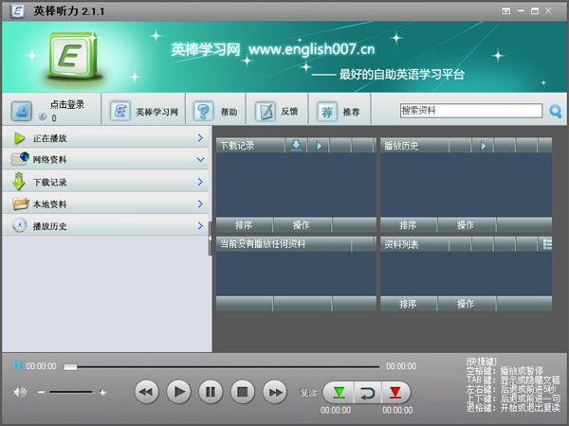Open the 英棒学习网 toolbar button
569x426 pixels.
144,111
